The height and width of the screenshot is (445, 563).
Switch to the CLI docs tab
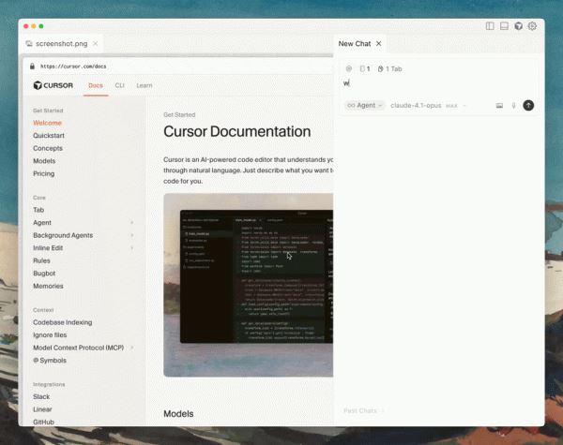click(119, 85)
